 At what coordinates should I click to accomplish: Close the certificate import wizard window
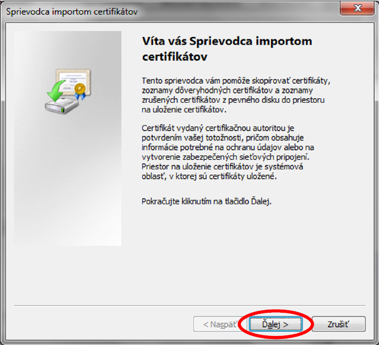point(356,8)
